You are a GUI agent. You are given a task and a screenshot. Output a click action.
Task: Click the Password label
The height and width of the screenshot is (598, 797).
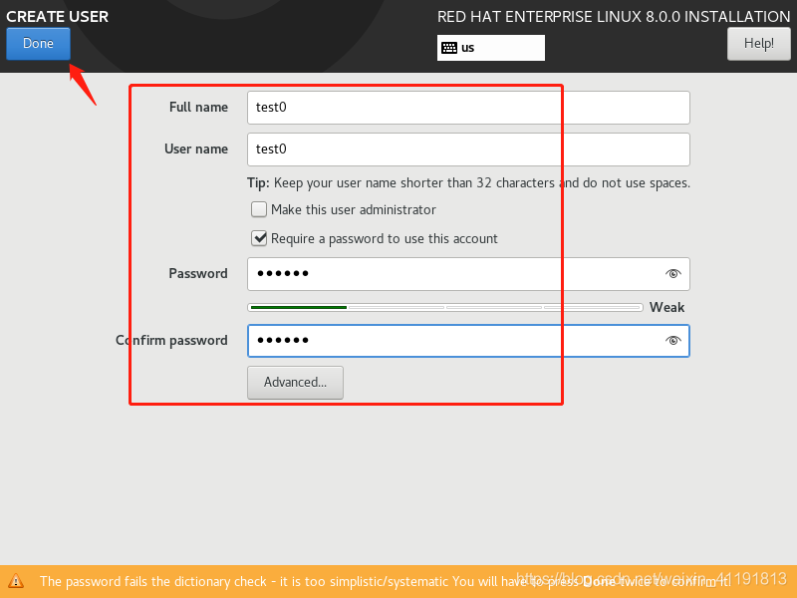[x=197, y=273]
